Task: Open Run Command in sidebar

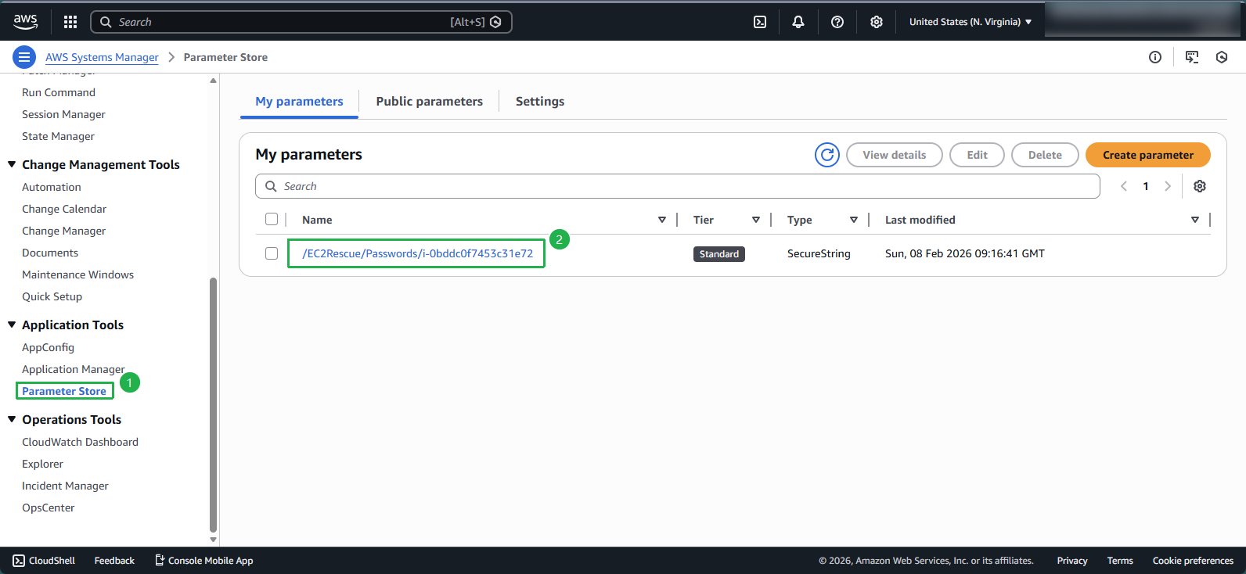Action: pyautogui.click(x=59, y=92)
